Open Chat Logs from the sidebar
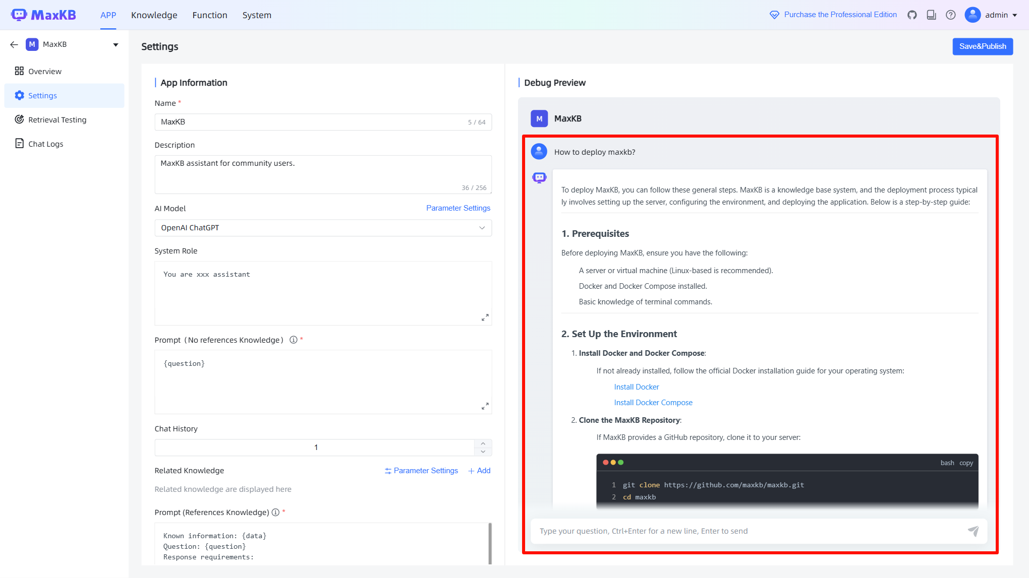The height and width of the screenshot is (578, 1029). (45, 144)
